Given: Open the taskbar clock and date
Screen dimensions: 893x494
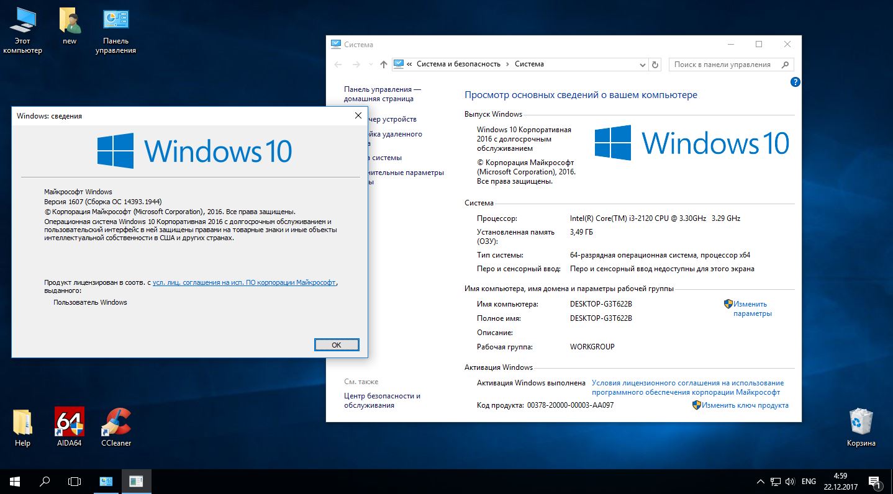Looking at the screenshot, I should click(840, 482).
